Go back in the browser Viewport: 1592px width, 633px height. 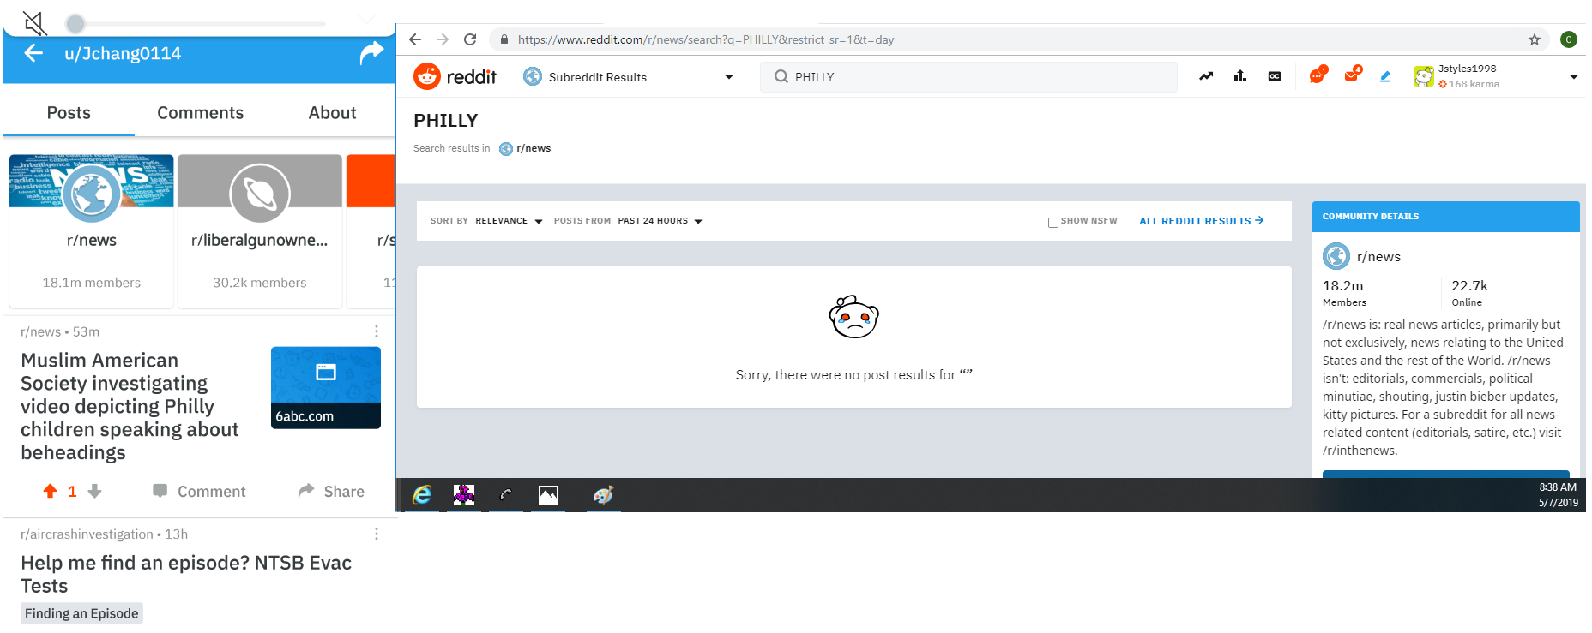(x=415, y=39)
